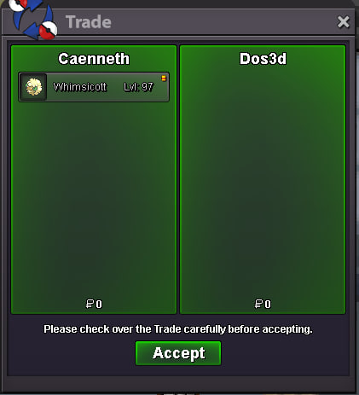Click the Trade window title text
Viewport: 359px width, 395px height.
pyautogui.click(x=89, y=22)
